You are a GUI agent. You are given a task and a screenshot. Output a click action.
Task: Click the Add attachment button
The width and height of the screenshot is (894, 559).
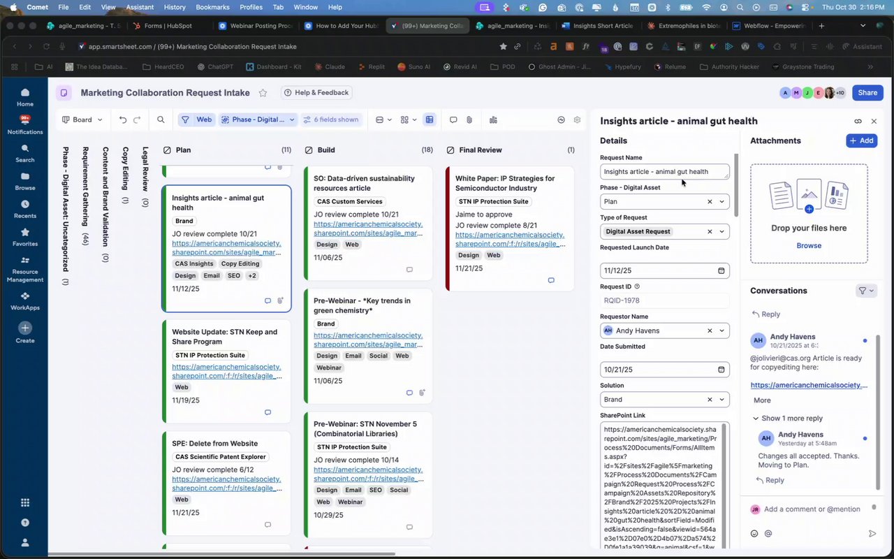point(862,140)
